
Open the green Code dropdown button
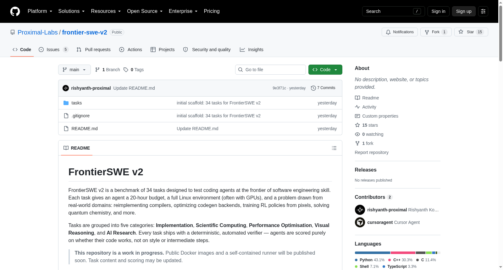[325, 70]
